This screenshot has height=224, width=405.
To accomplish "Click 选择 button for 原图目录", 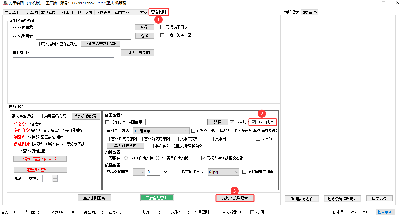I will [218, 122].
